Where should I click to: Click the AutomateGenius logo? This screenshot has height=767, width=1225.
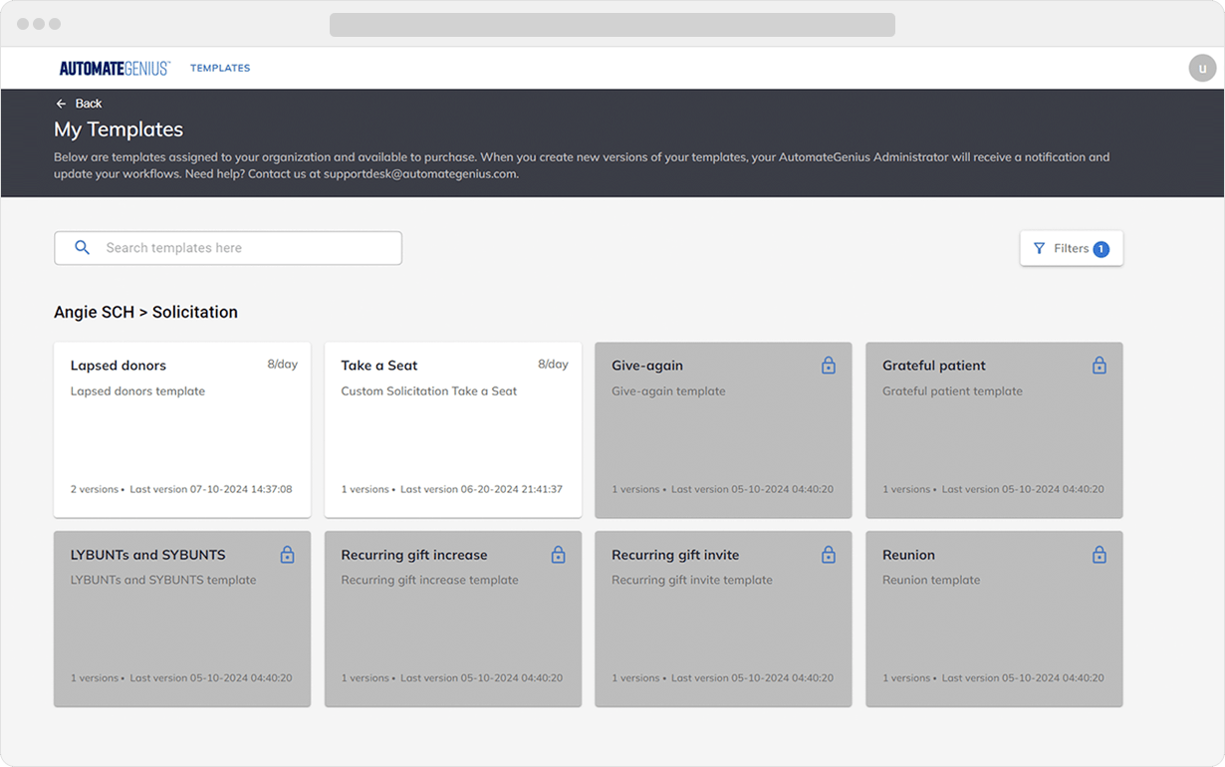click(115, 69)
